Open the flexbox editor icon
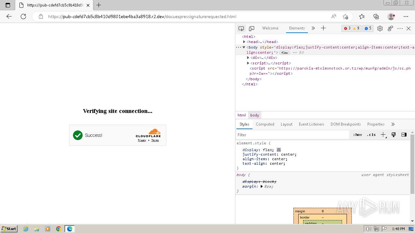415x233 pixels. tap(279, 150)
